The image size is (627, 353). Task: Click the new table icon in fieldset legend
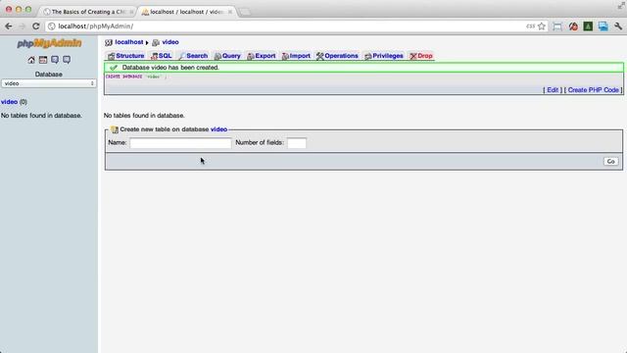click(x=115, y=129)
